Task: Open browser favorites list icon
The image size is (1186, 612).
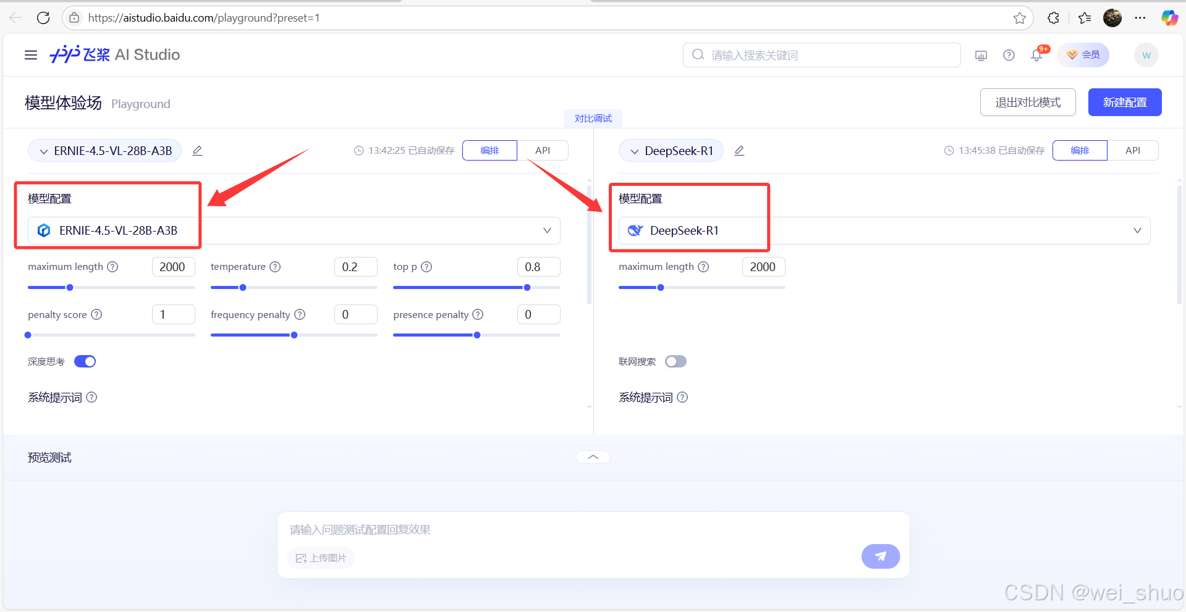Action: tap(1085, 18)
